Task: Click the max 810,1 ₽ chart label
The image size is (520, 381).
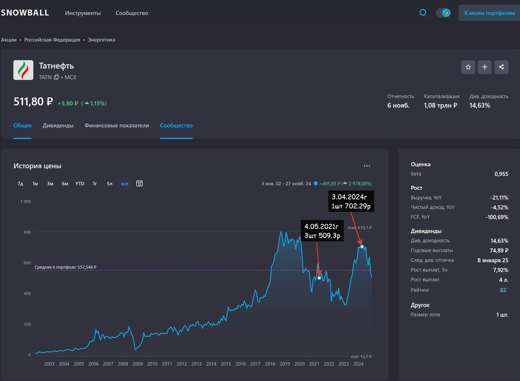Action: pos(360,228)
